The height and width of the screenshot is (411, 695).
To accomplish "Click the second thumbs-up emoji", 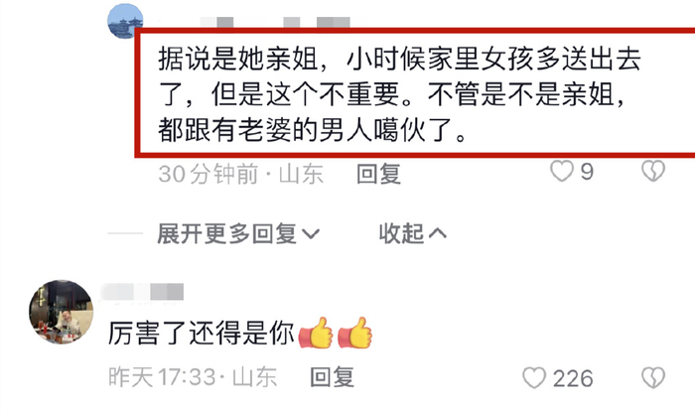I will (x=355, y=333).
